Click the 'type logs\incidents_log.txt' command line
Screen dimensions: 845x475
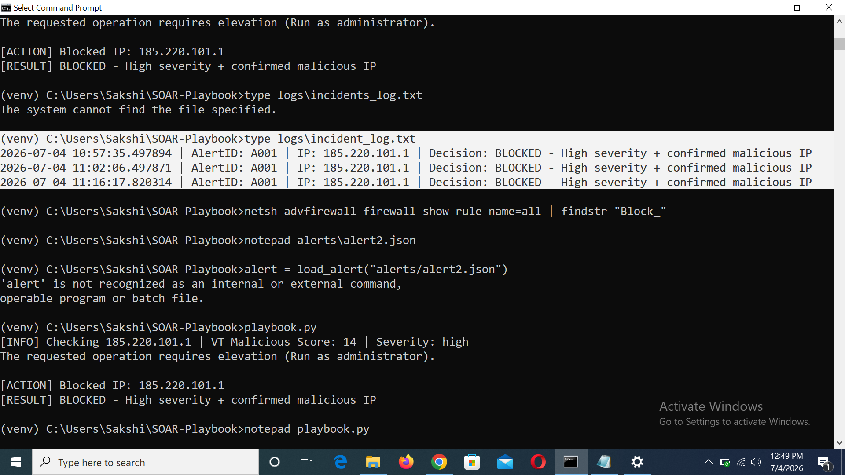[211, 95]
